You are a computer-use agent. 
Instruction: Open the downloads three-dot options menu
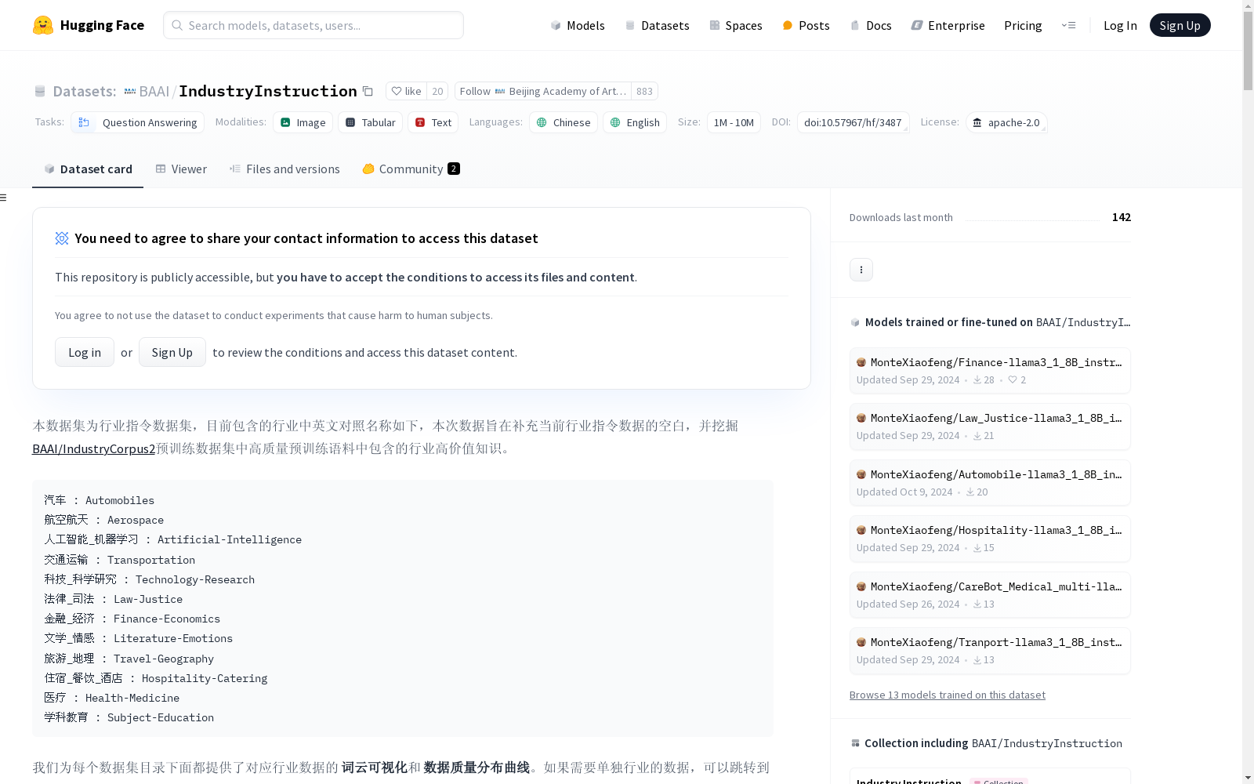pyautogui.click(x=861, y=270)
